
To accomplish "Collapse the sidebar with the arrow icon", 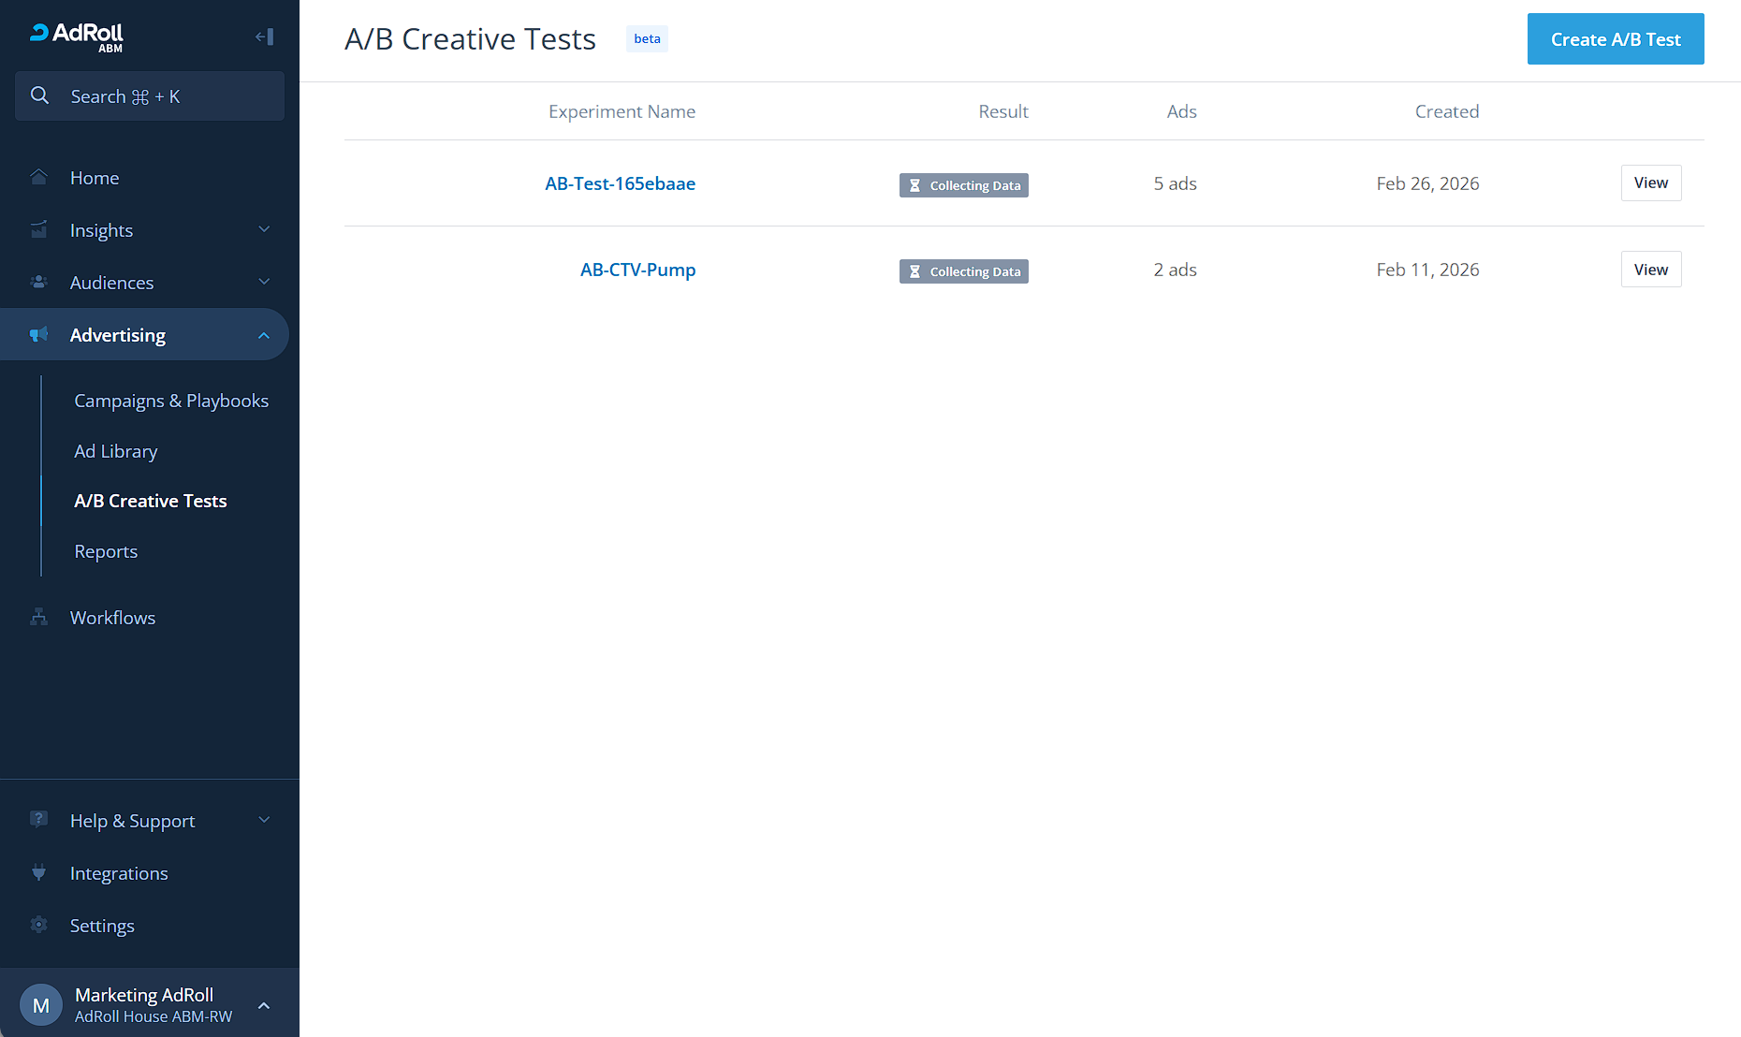I will tap(264, 37).
